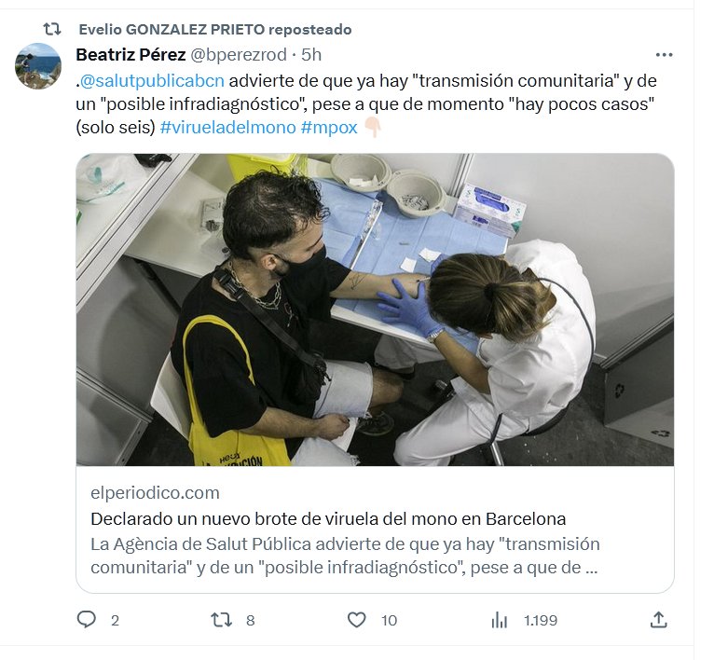
Task: Click the repost indicator icon beside Evelio
Action: (52, 29)
